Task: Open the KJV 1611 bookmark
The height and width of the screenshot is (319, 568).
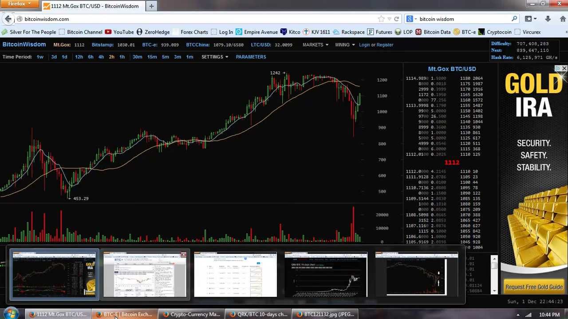Action: click(x=316, y=32)
